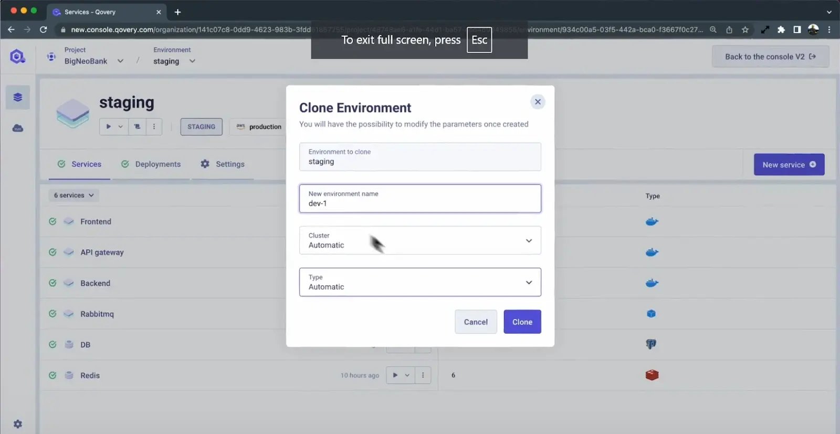Select the Services - Qovery browser tab

[x=107, y=12]
